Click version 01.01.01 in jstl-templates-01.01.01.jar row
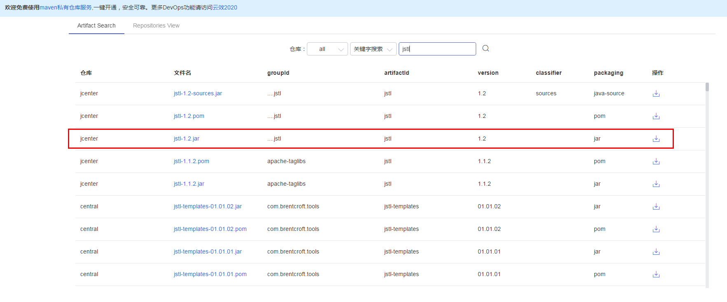The width and height of the screenshot is (727, 302). pos(489,251)
